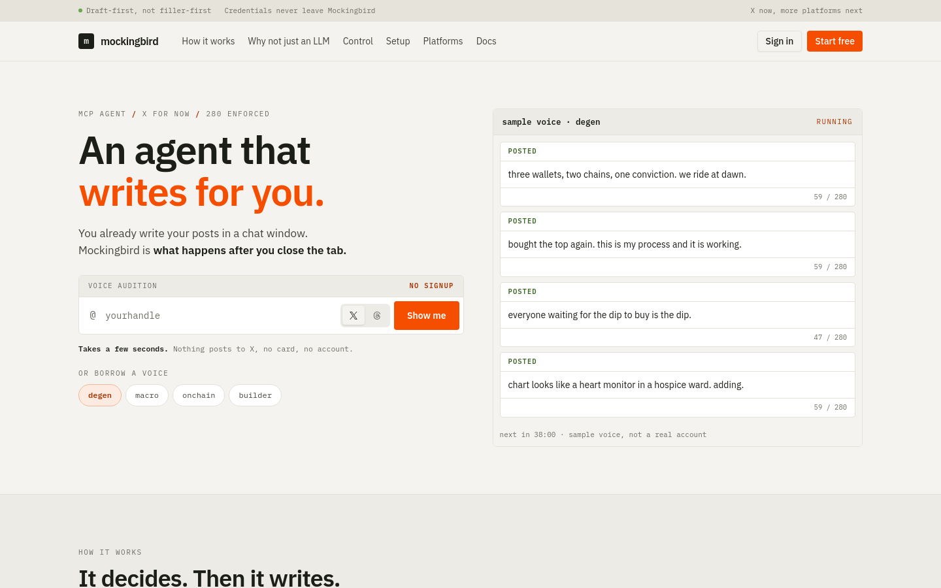Open Why not just an LLM

click(289, 41)
